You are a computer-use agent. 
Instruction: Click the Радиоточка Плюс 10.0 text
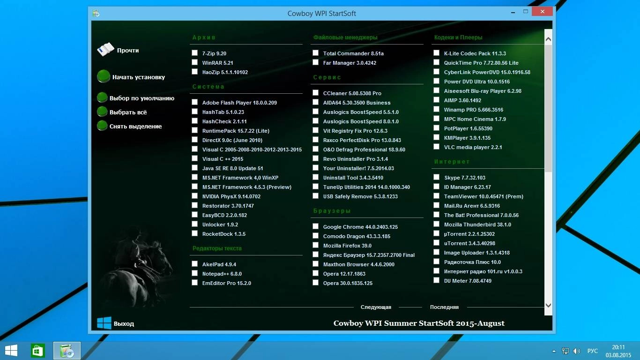tap(472, 262)
